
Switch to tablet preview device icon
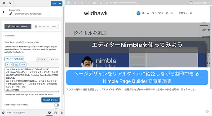[x=55, y=113]
